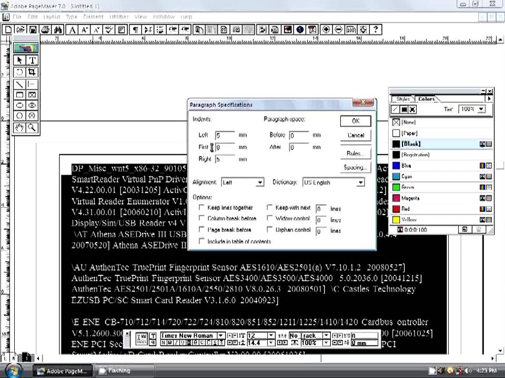Click the New document toolbar icon
Viewport: 505px width, 378px height.
pyautogui.click(x=8, y=30)
